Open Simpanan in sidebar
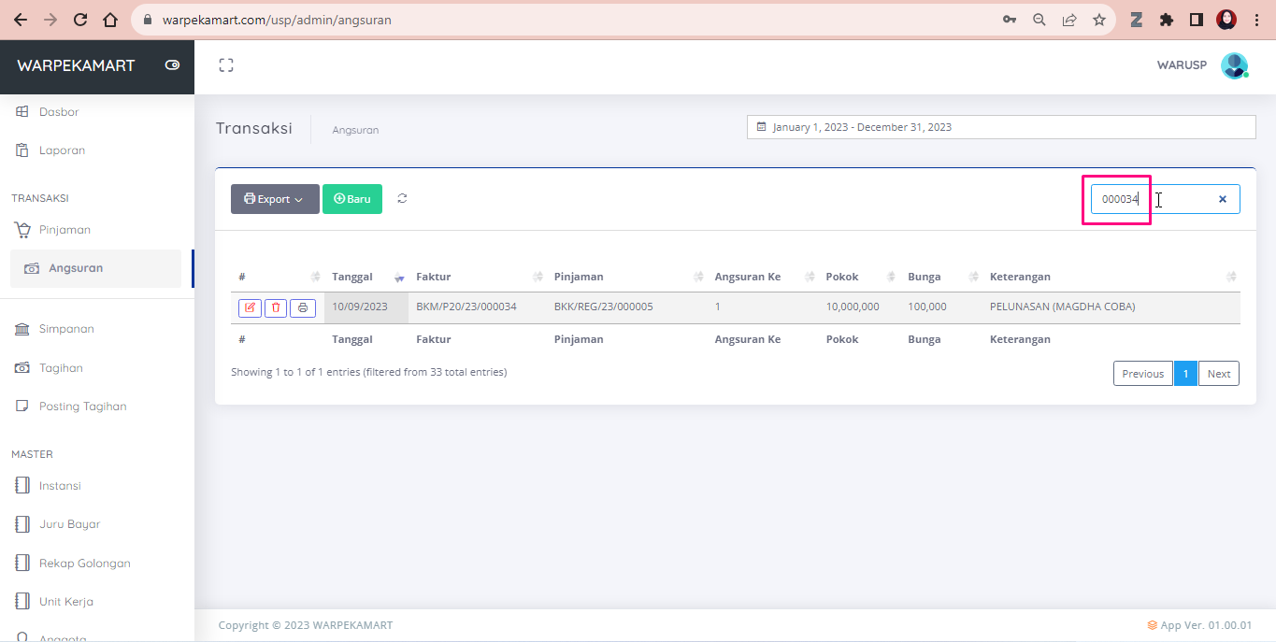This screenshot has height=642, width=1276. (x=66, y=329)
